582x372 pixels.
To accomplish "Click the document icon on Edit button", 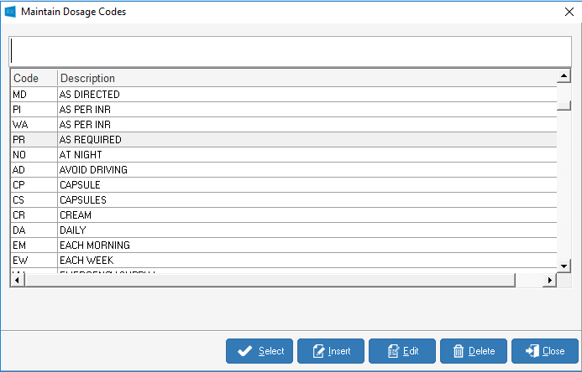I will 392,351.
